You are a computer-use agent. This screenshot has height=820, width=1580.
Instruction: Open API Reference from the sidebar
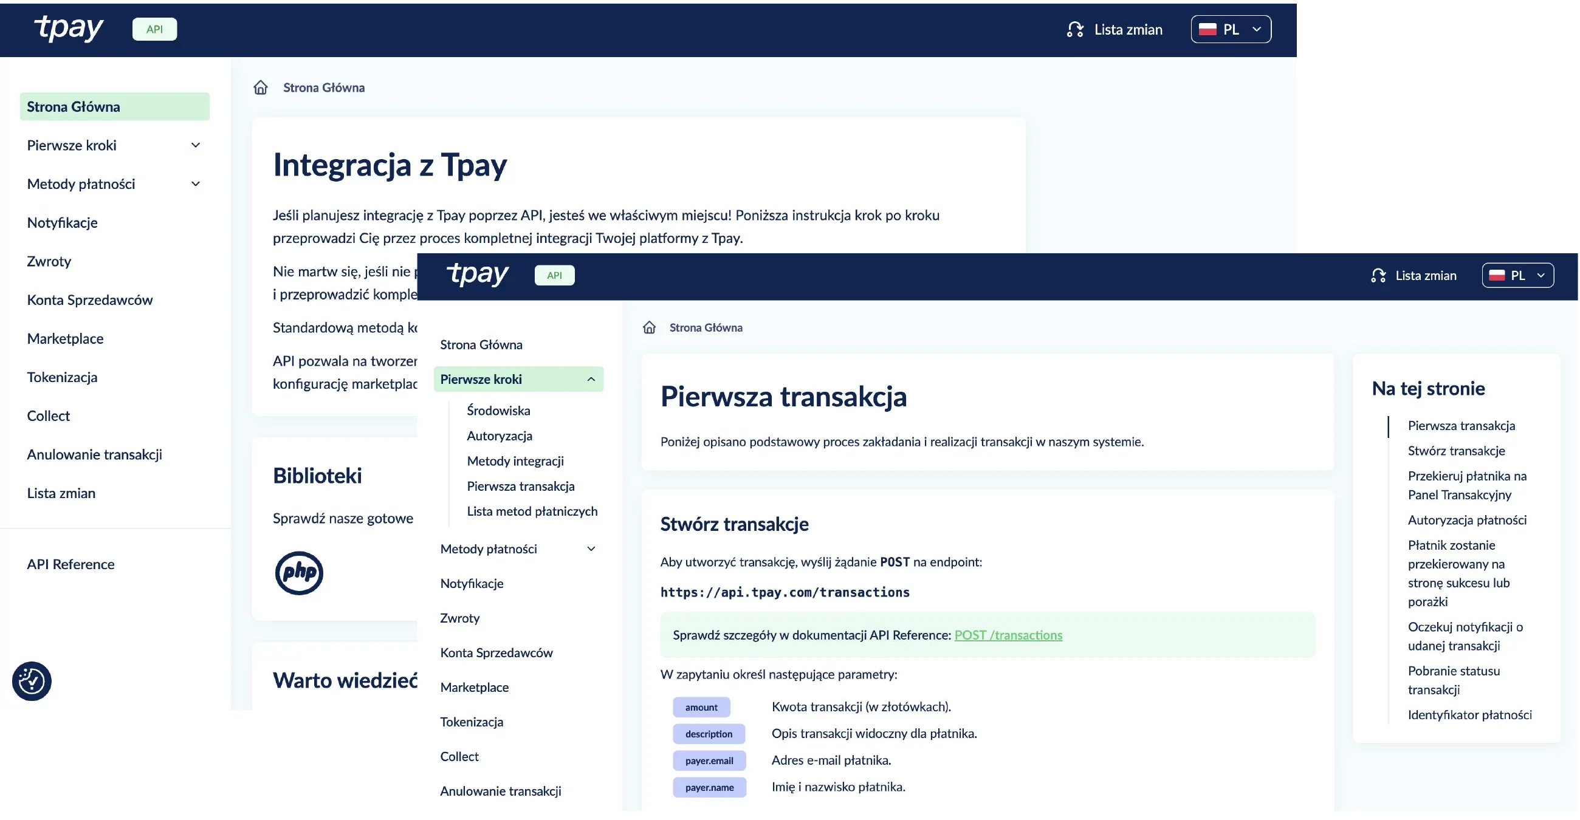click(x=70, y=564)
